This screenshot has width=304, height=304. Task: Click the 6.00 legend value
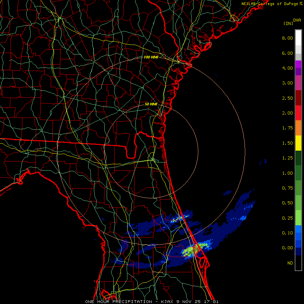coord(287,53)
